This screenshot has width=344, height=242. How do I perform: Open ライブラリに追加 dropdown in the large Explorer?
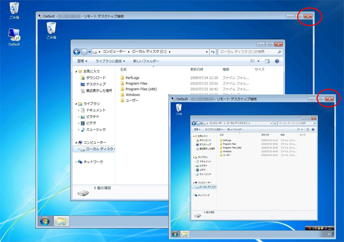click(110, 61)
